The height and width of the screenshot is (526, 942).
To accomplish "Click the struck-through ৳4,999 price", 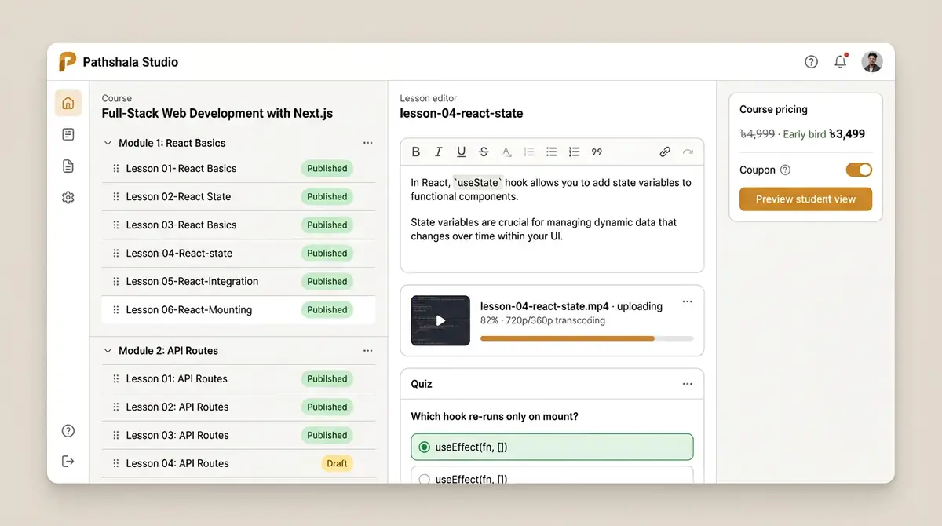I will (758, 134).
